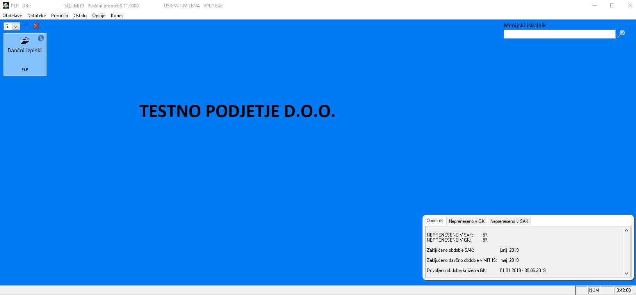The image size is (636, 295).
Task: Switch to the Nepreneseno v GK tab
Action: (x=467, y=221)
